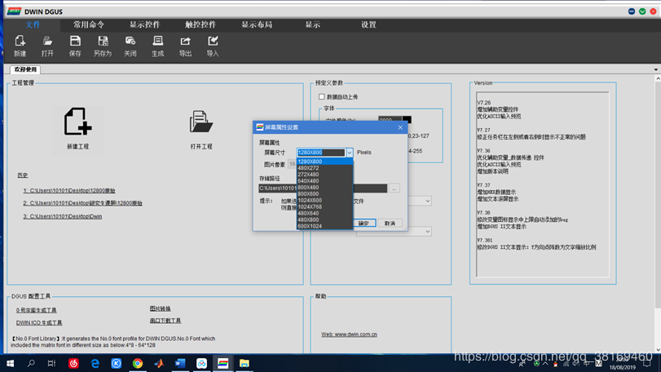Open the 显示布局 menu tab
The height and width of the screenshot is (372, 661).
coord(257,25)
